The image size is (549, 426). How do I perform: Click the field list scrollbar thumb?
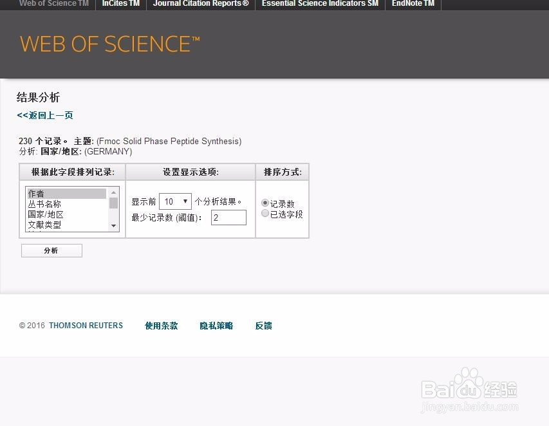[113, 203]
